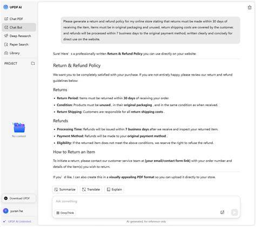Click the clear chat icon at top right

point(250,8)
